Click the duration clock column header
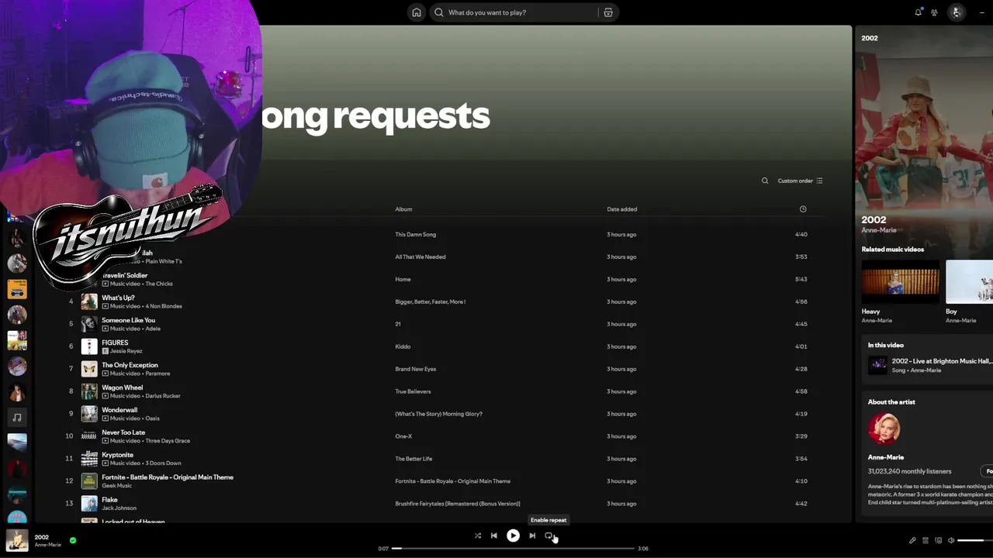993x558 pixels. tap(803, 209)
